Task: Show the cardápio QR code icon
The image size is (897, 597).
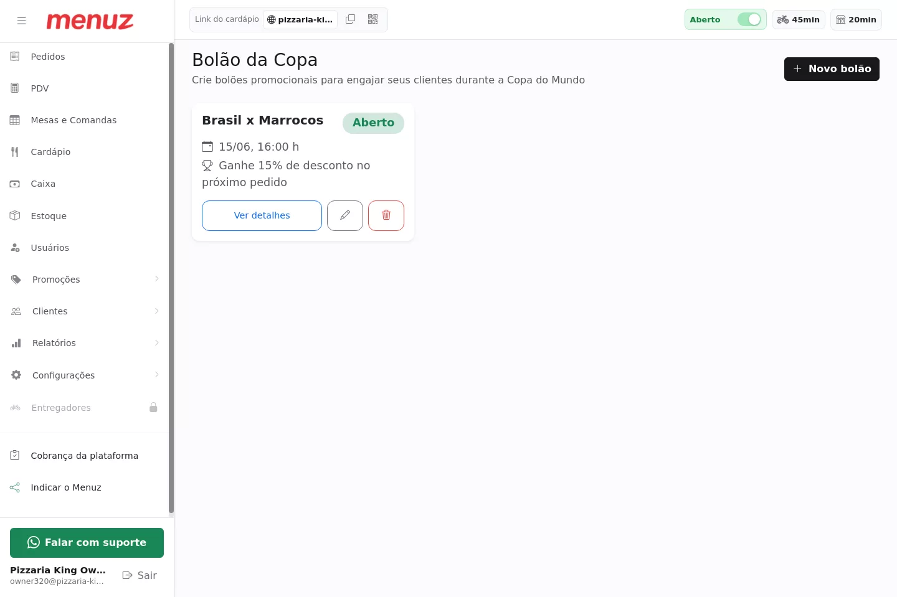Action: coord(373,19)
